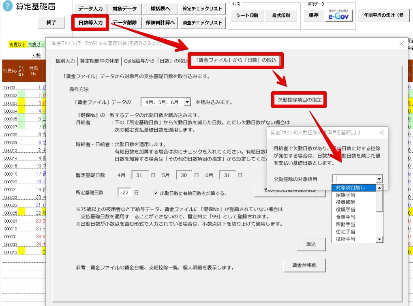
Task: Edit 6月 暫定基礎日数 field
Action: (227, 175)
